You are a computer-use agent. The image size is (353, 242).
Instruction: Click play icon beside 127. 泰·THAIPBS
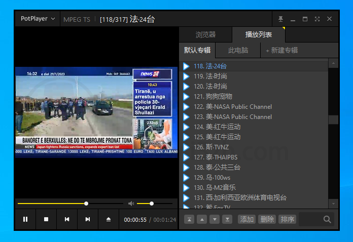click(186, 157)
